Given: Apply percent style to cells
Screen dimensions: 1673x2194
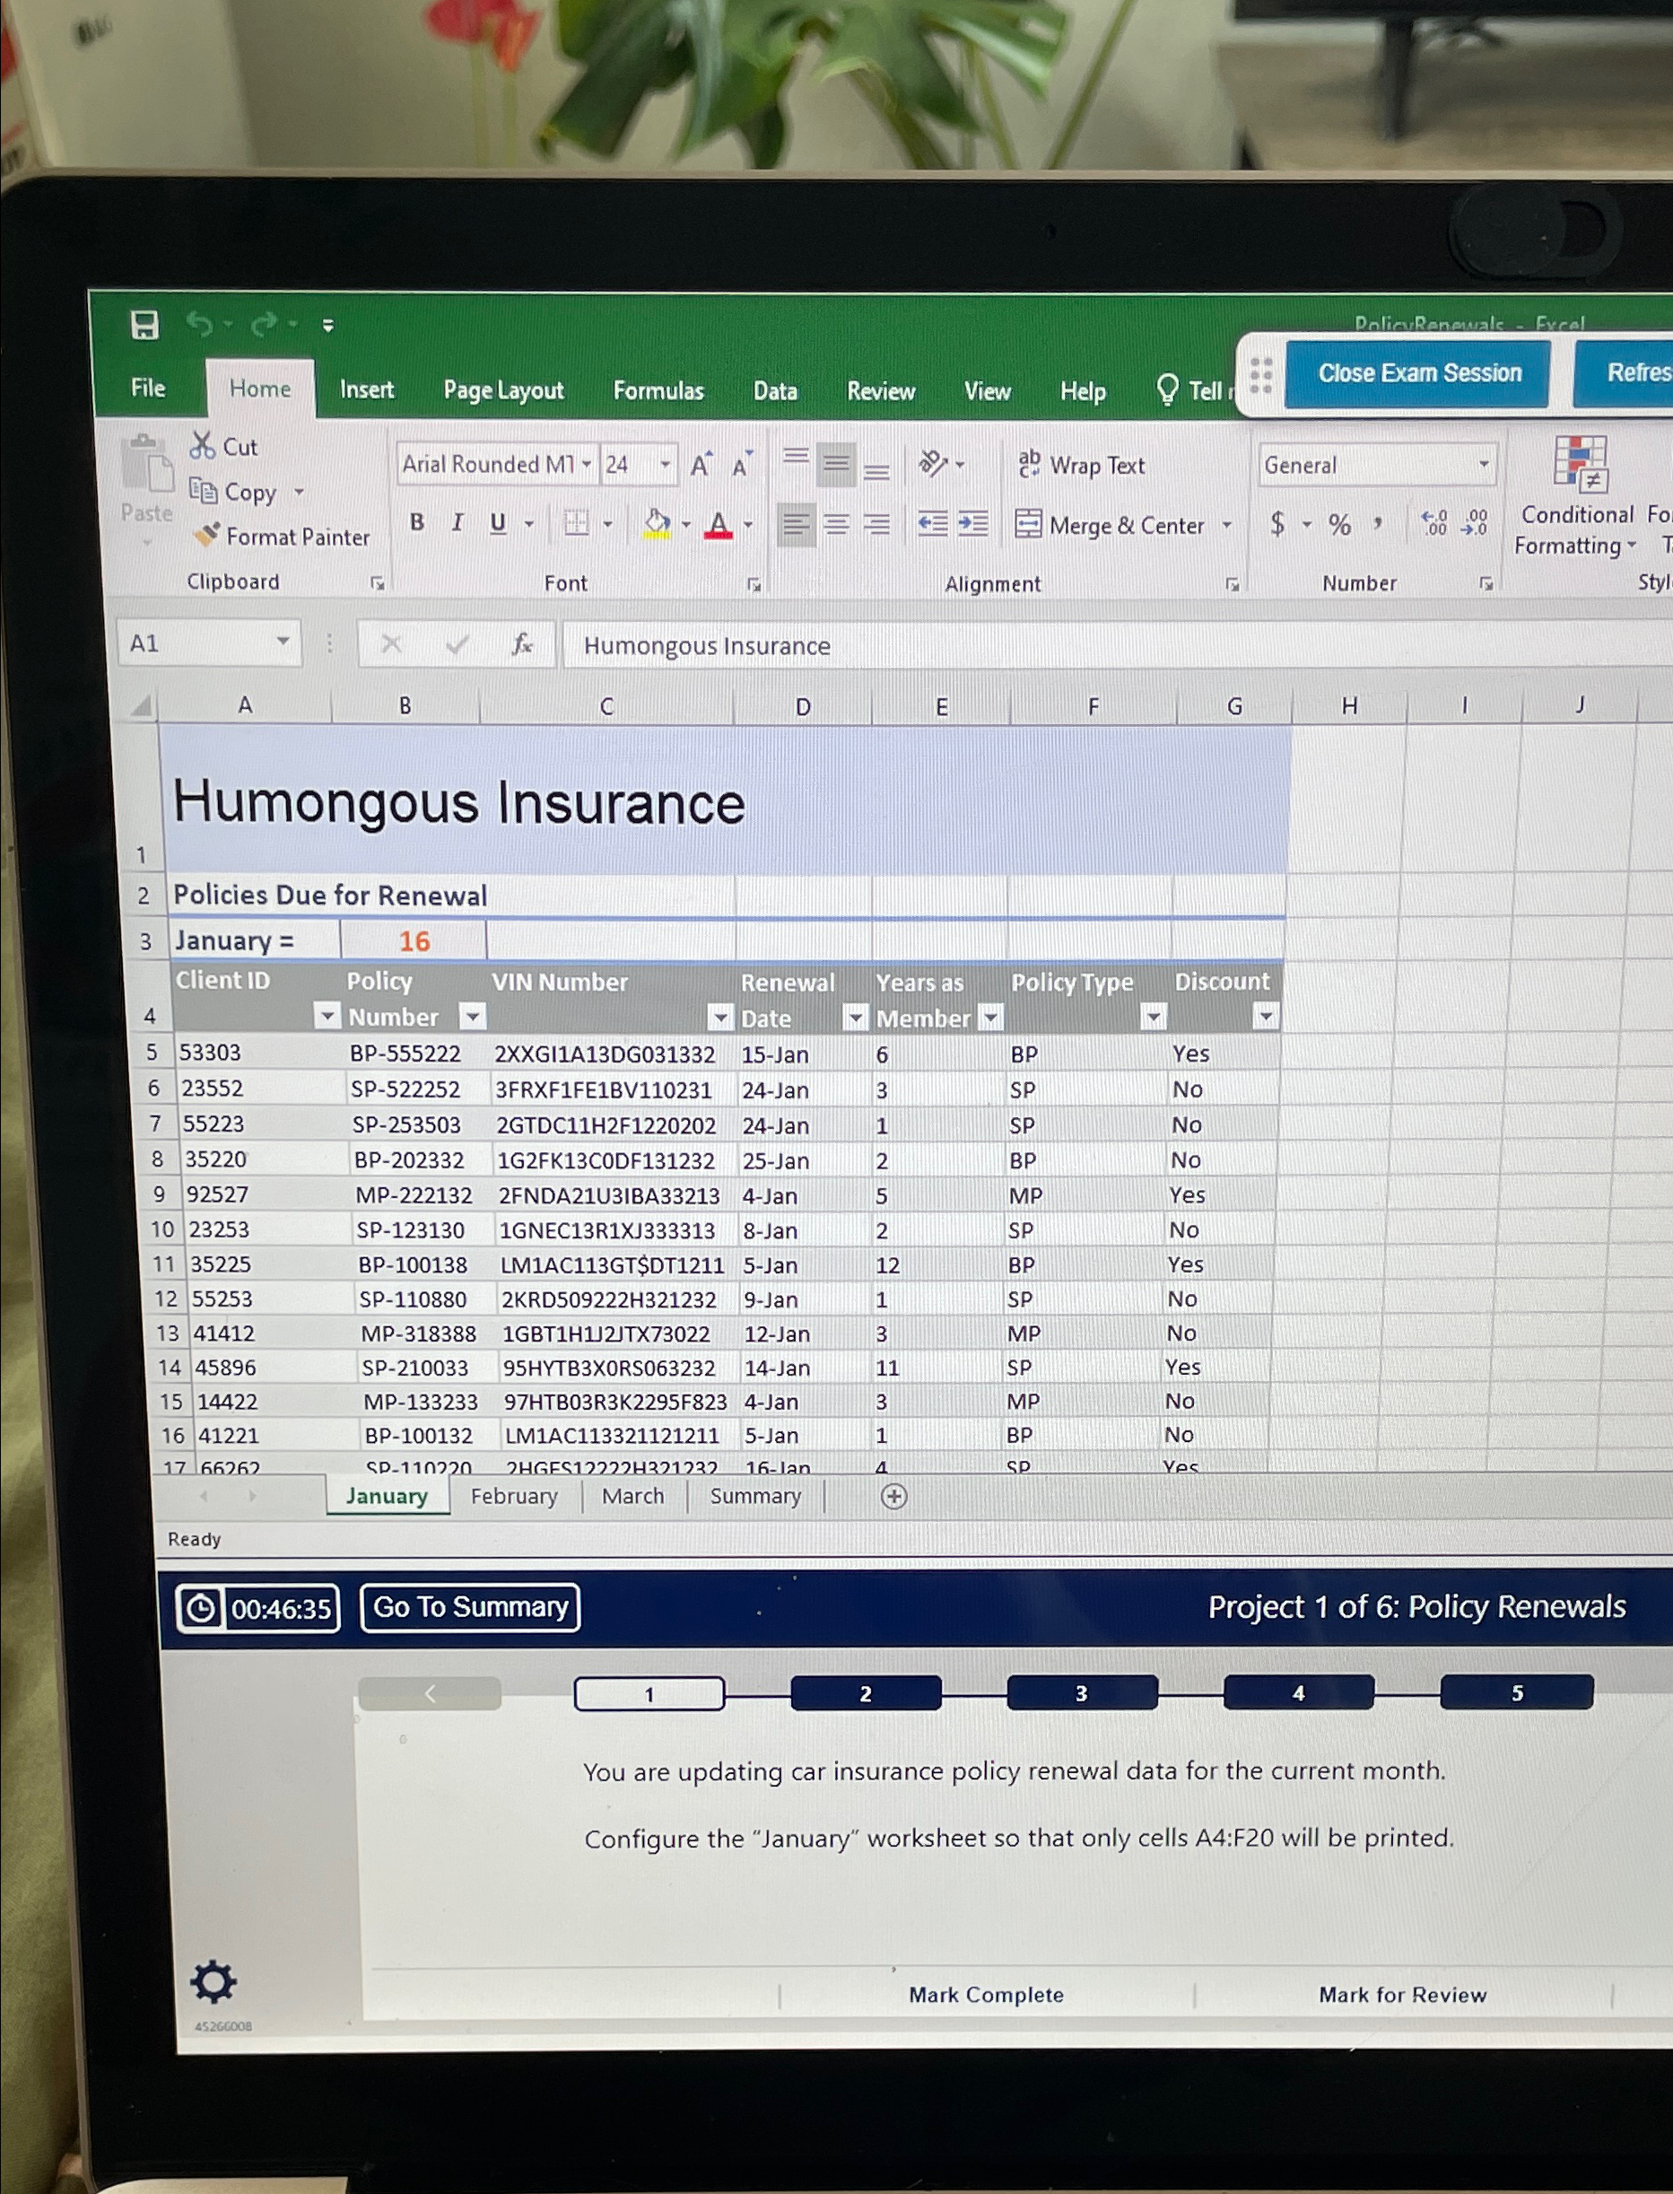Looking at the screenshot, I should pos(1339,525).
